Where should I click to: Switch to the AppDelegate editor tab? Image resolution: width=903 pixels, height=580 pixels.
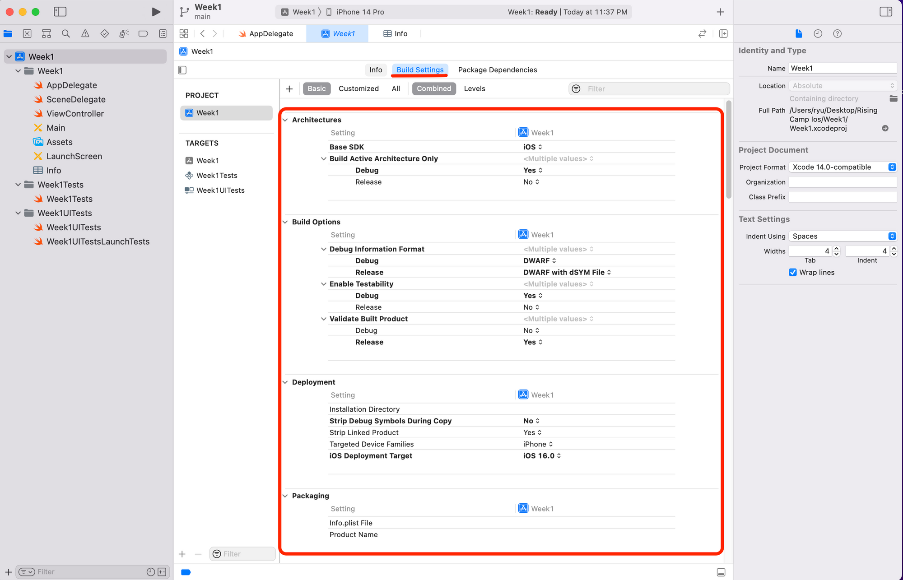266,33
